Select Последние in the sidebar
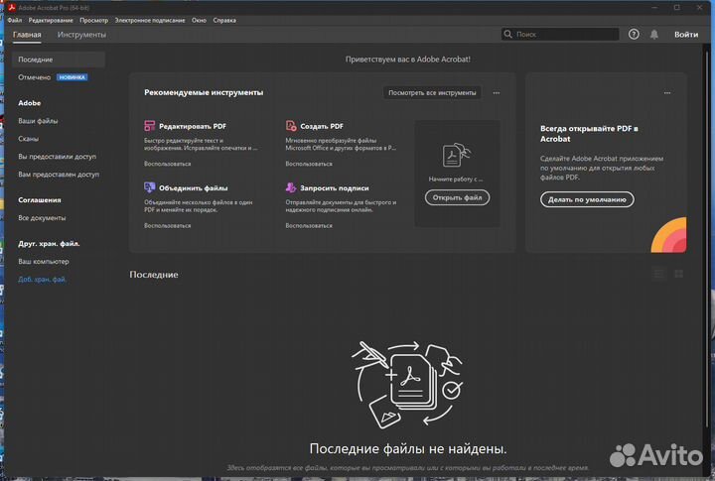Screen dimensions: 715x481 (59, 60)
